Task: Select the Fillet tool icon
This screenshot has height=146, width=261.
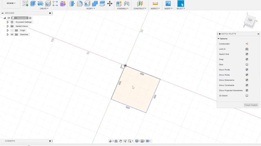Action: [80, 4]
